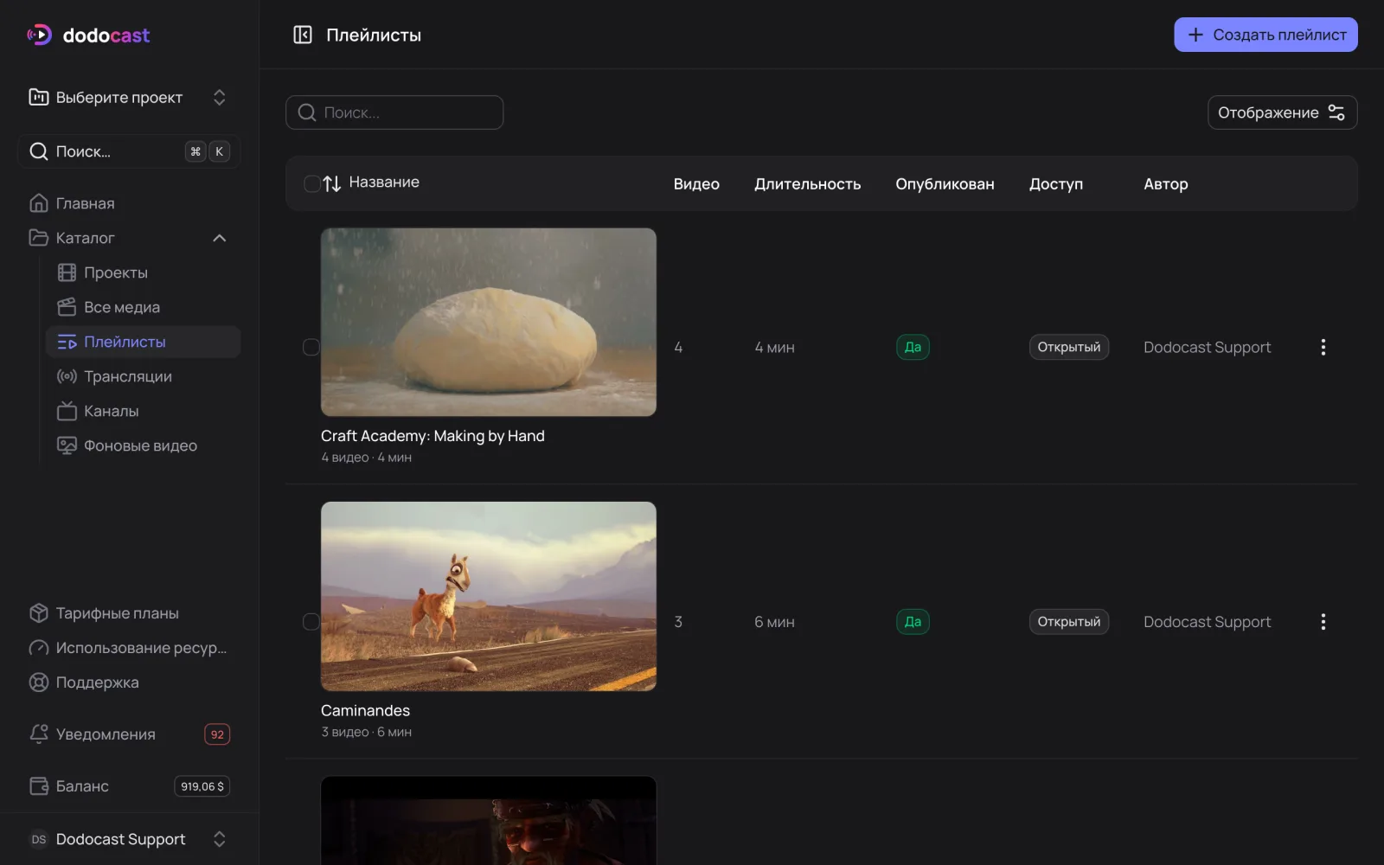Screen dimensions: 1384x865
Task: Click the 92 notifications badge
Action: tap(217, 734)
